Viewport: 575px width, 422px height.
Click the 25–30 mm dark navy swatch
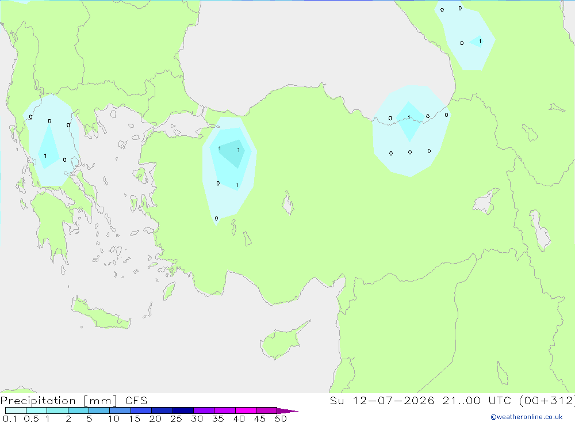coord(183,410)
